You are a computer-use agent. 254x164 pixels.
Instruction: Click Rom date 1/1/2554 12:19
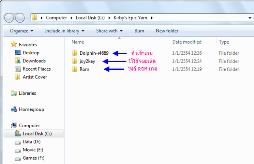click(187, 69)
